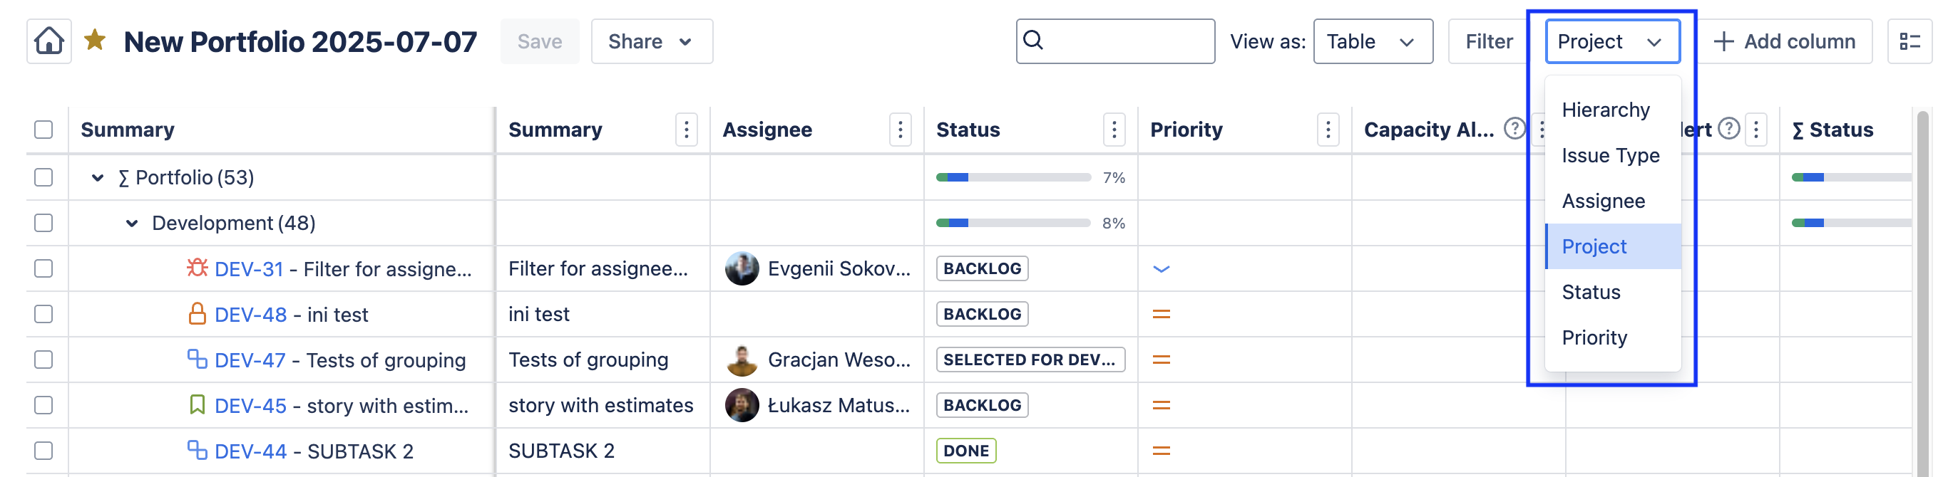Open Assignee column options menu
Image resolution: width=1948 pixels, height=477 pixels.
(900, 130)
